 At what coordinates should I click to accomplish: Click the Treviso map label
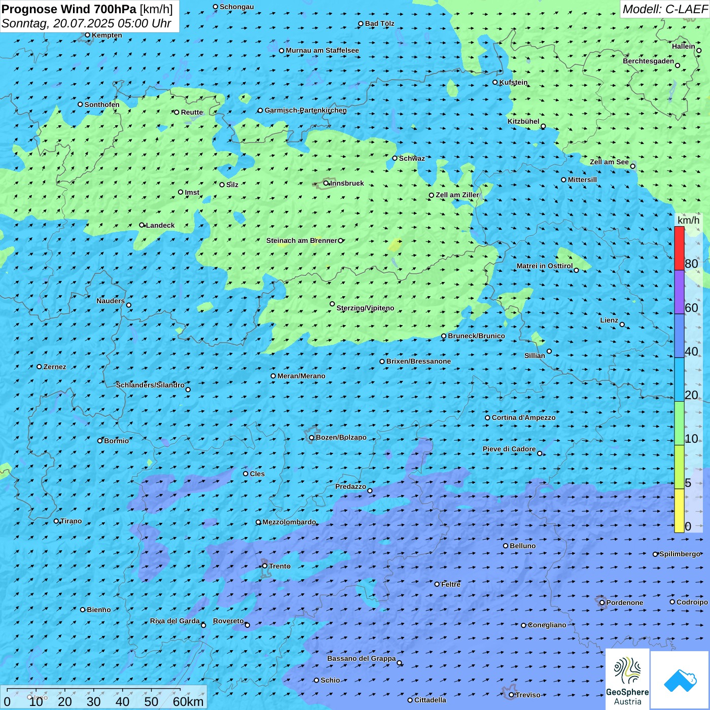[x=527, y=695]
